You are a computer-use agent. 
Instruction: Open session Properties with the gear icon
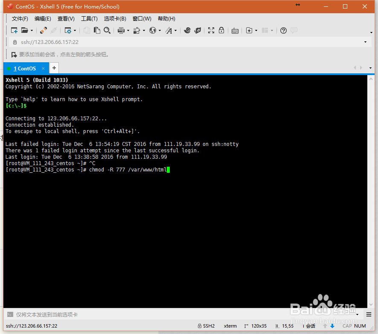(x=67, y=30)
